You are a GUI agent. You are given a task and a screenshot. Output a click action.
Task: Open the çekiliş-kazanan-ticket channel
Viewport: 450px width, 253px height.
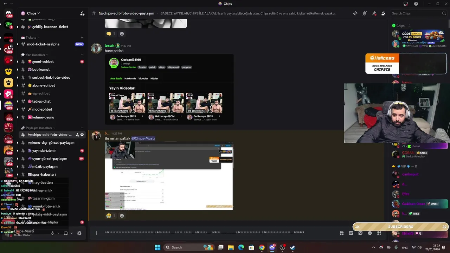click(x=52, y=27)
